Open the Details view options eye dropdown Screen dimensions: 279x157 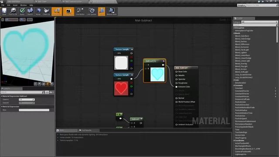point(51,92)
